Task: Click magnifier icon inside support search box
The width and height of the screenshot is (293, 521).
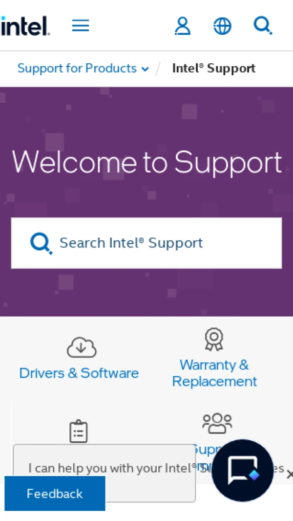Action: (x=41, y=243)
